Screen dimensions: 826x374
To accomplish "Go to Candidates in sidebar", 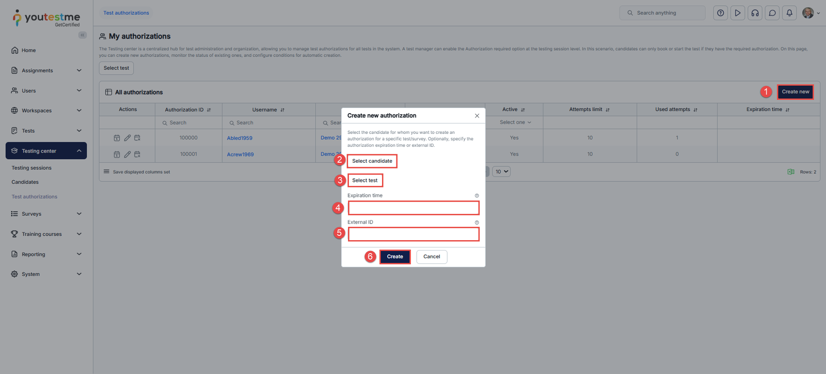I will [x=25, y=182].
